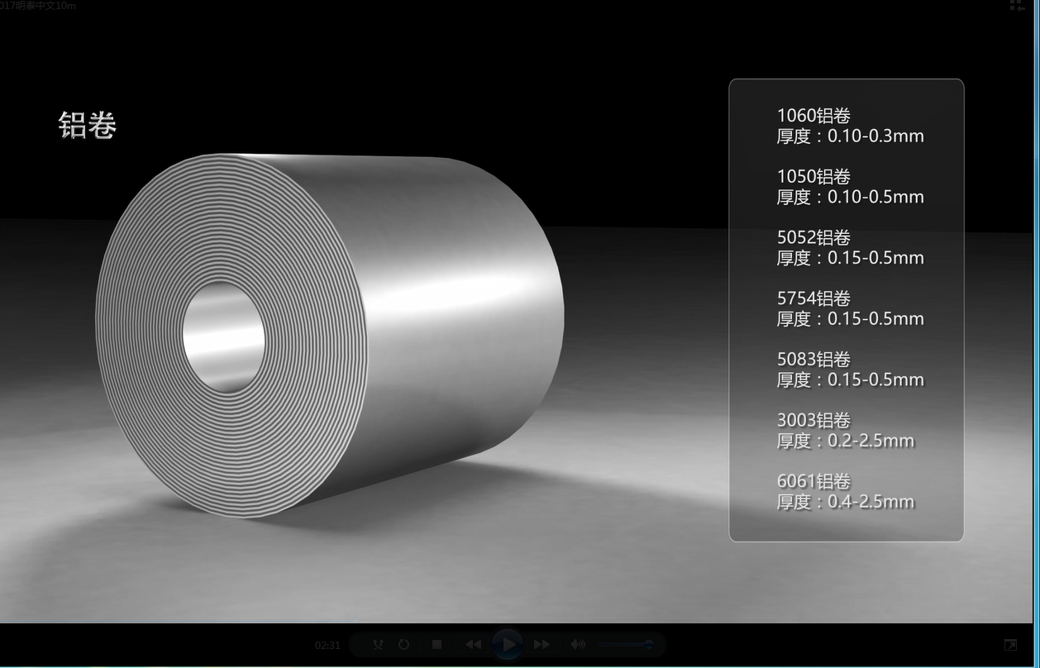Click the previous/rewind button
This screenshot has width=1040, height=668.
(473, 645)
